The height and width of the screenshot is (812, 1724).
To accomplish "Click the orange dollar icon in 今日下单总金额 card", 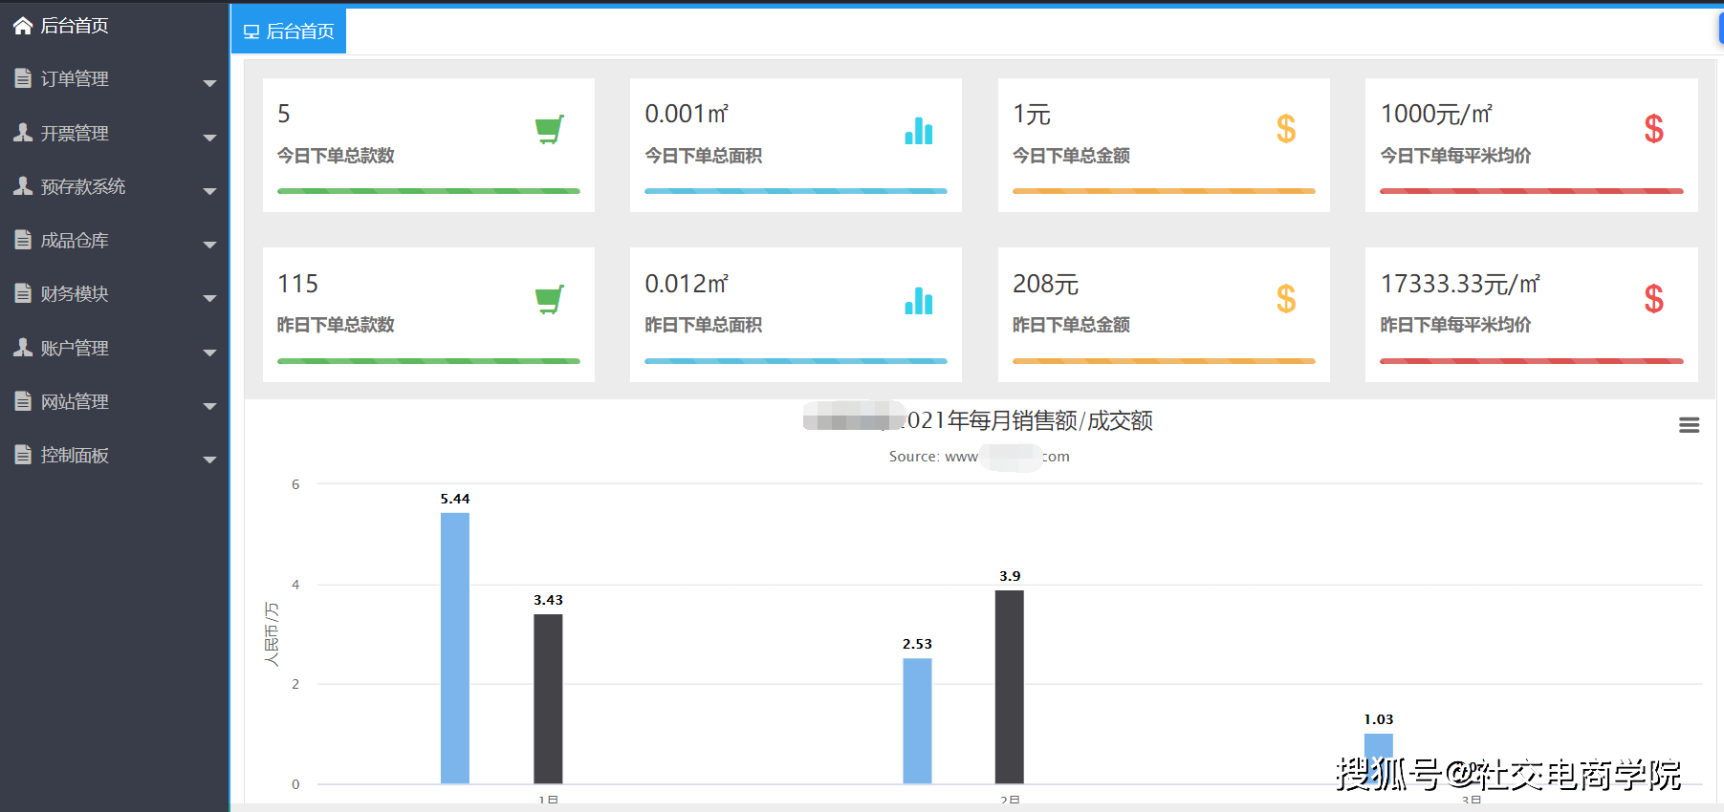I will 1286,129.
